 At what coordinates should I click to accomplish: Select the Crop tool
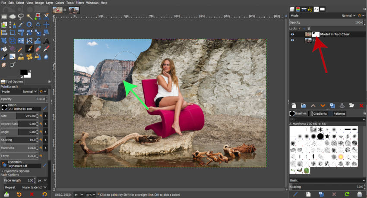point(13,33)
